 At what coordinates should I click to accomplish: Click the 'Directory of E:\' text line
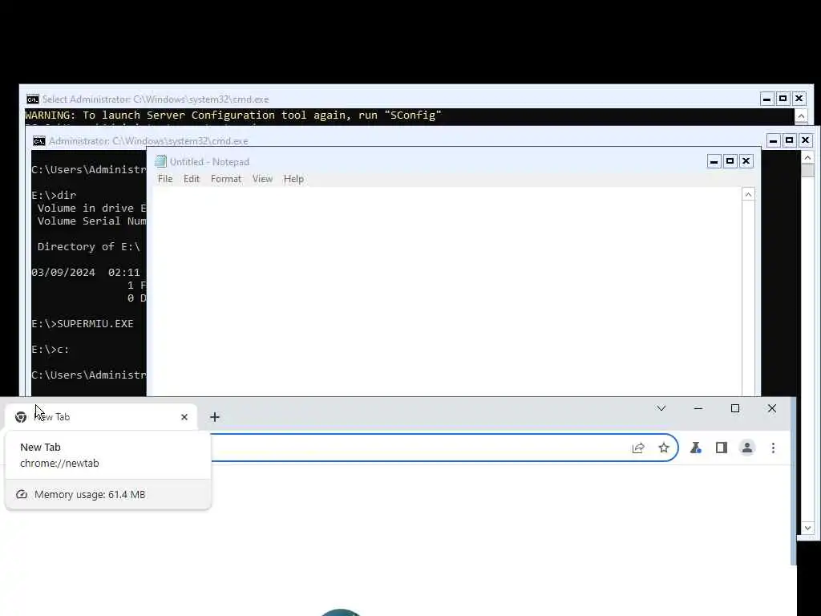88,247
